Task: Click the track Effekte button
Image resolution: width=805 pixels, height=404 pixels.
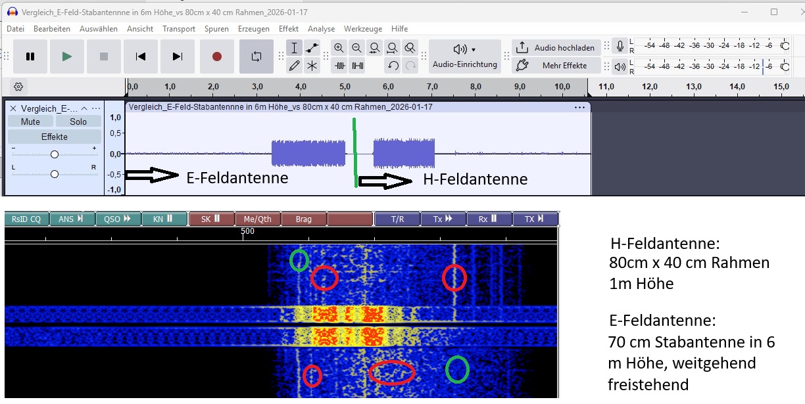Action: click(x=54, y=137)
